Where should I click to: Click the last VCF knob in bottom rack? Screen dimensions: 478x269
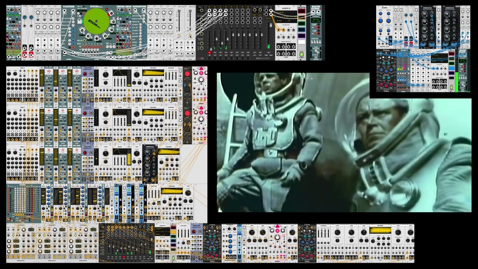(x=410, y=232)
